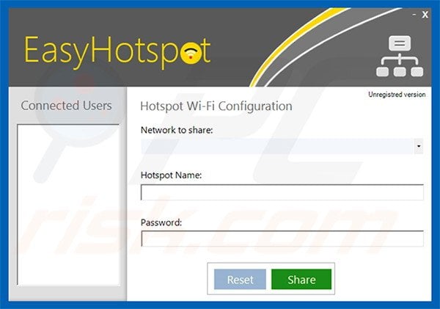440x309 pixels.
Task: Select the Network to share combo box
Action: coord(282,146)
